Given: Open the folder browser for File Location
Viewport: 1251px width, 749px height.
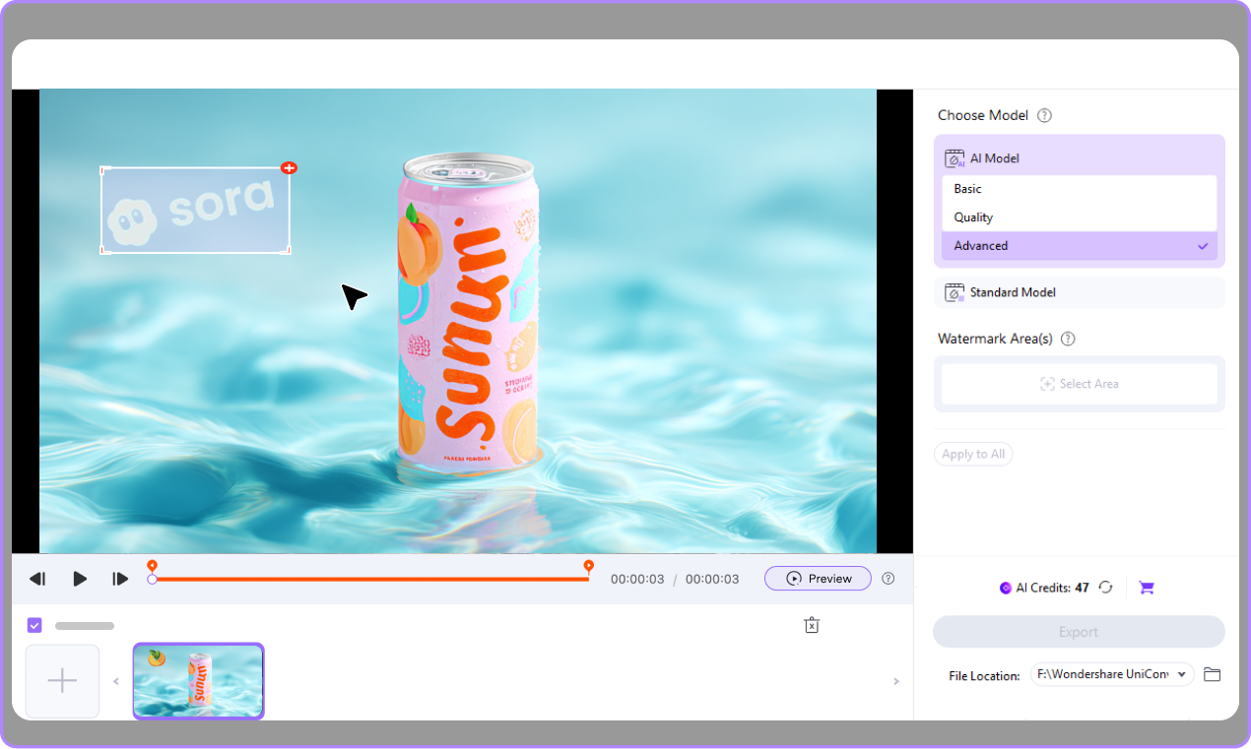Looking at the screenshot, I should [x=1212, y=674].
